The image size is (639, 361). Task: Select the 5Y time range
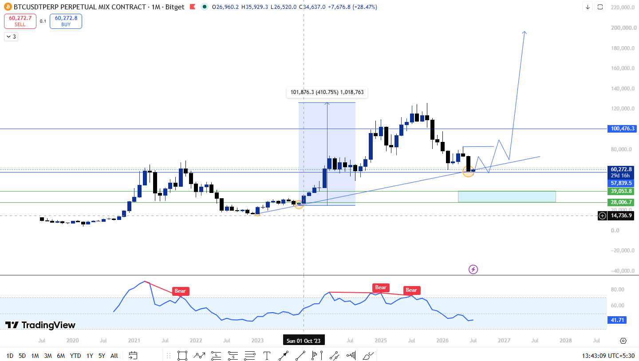[x=102, y=355]
